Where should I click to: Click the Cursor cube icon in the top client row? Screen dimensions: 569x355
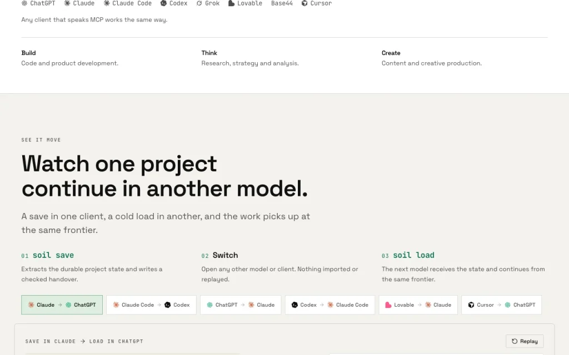click(305, 3)
